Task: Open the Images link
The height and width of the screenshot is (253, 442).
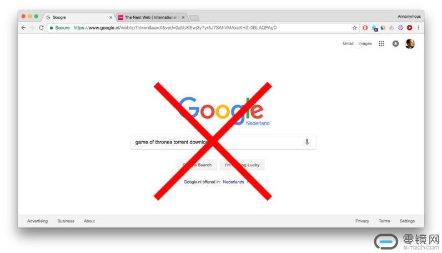Action: 365,43
